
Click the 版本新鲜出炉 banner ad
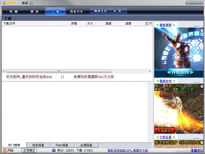pos(179,144)
